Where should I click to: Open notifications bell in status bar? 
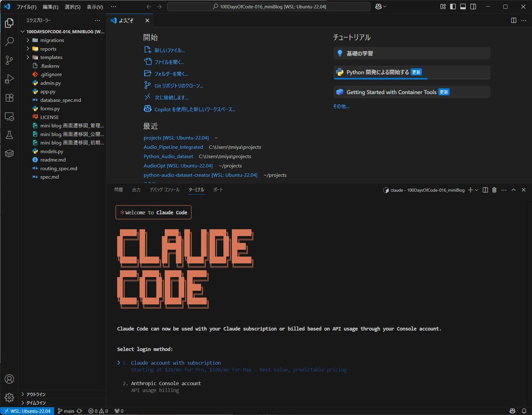(524, 411)
